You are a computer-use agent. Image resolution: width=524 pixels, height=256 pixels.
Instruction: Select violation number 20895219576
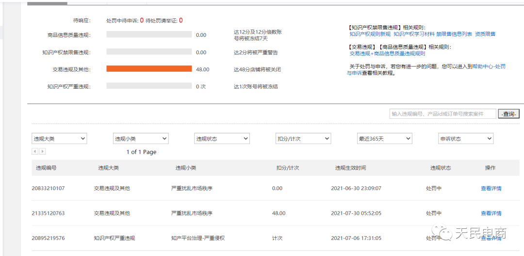coord(48,239)
